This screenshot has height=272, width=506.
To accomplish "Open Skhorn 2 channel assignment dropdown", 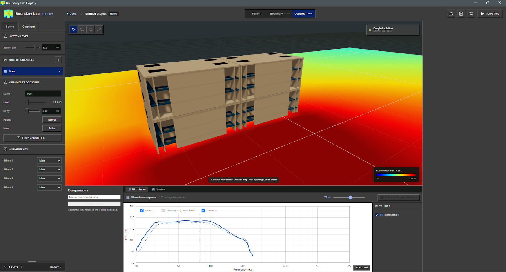I will coord(49,170).
